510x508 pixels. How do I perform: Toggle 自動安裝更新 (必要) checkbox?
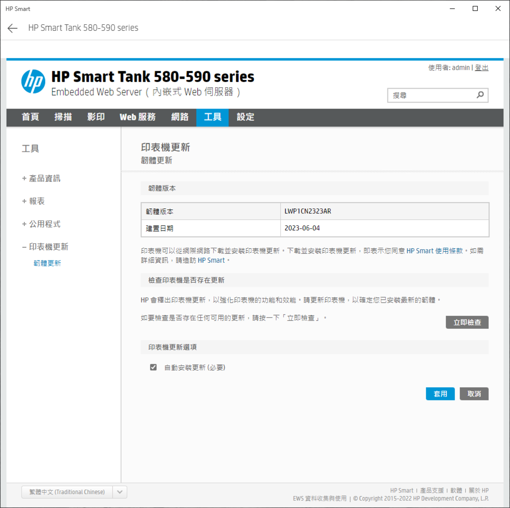(153, 367)
